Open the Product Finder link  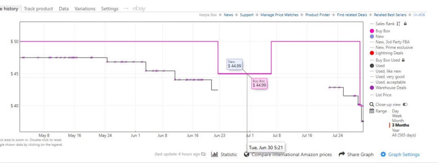click(318, 15)
